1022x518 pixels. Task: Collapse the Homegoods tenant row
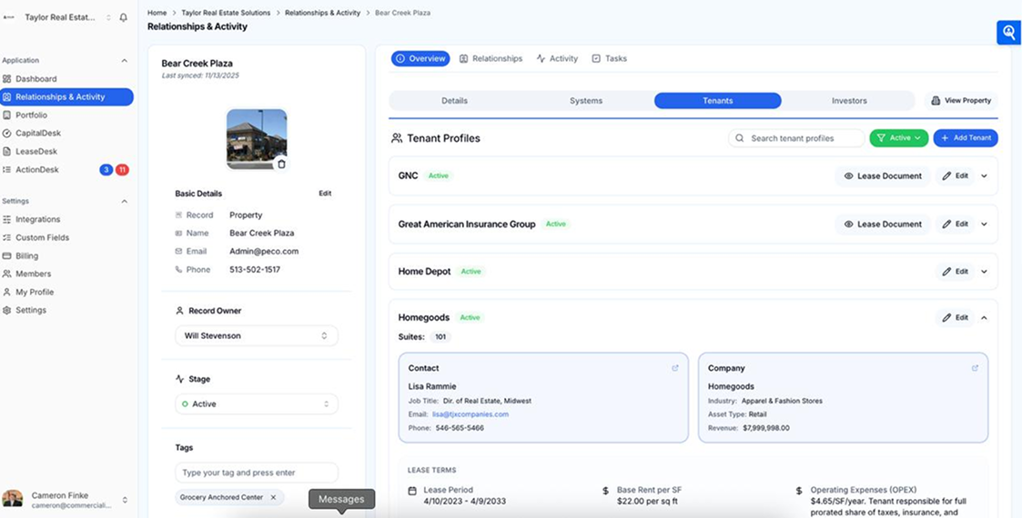pyautogui.click(x=984, y=318)
